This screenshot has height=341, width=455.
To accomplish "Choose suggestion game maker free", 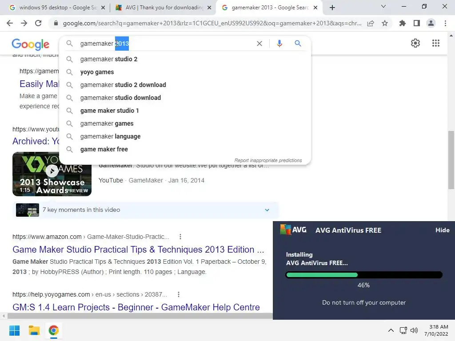I will 185,149.
